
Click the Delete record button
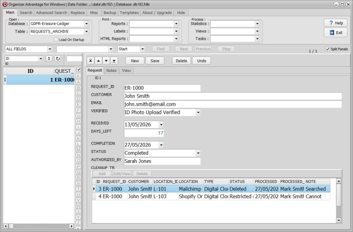coord(181,61)
